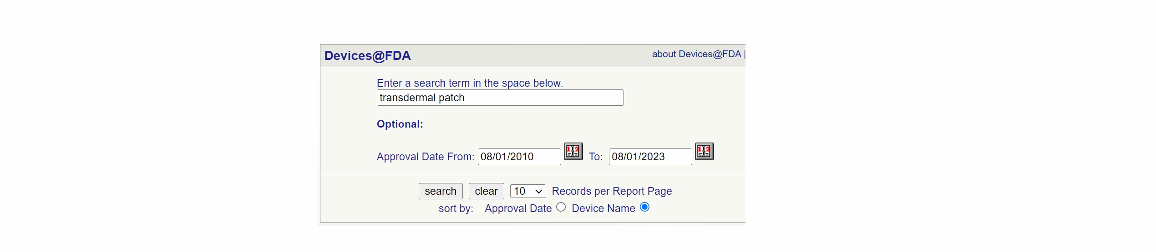Focus the transdermal patch search field
This screenshot has width=1156, height=252.
[500, 98]
